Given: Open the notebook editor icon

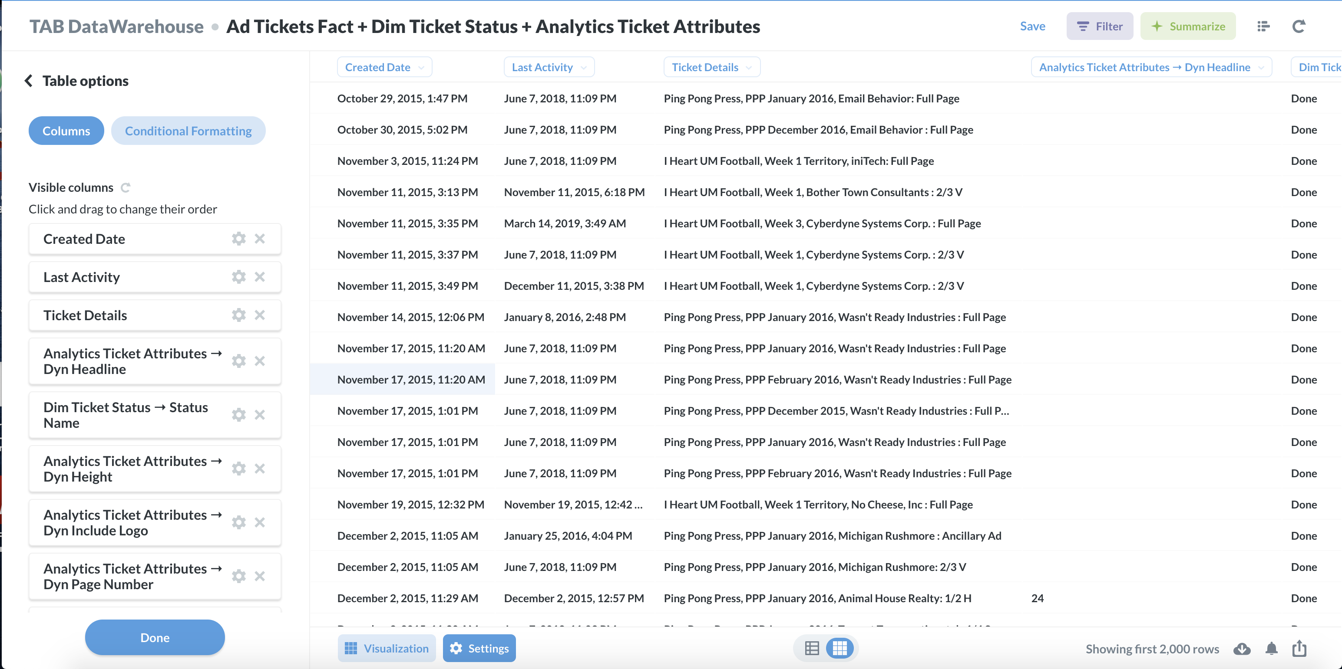Looking at the screenshot, I should coord(1263,26).
